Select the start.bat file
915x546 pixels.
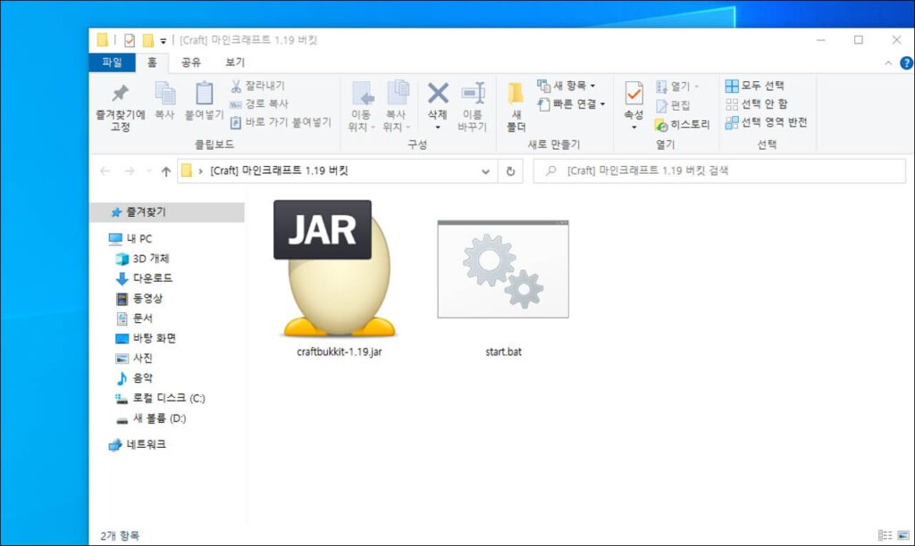503,288
